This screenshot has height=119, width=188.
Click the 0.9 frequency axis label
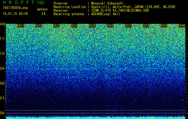2,68
